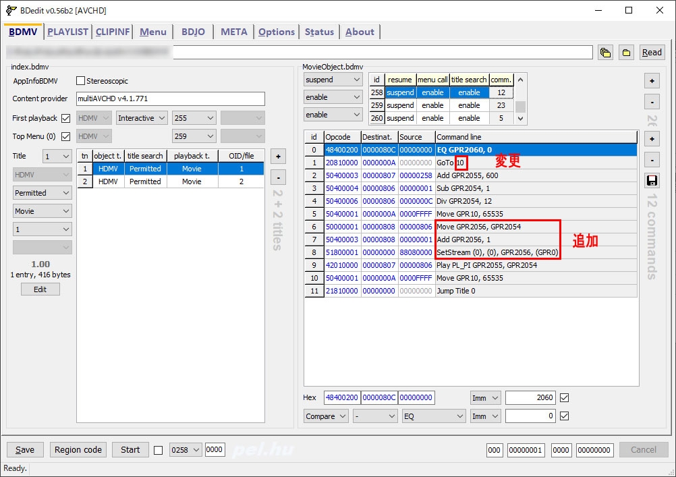Toggle the First playback checkbox
This screenshot has width=676, height=477.
pyautogui.click(x=66, y=118)
